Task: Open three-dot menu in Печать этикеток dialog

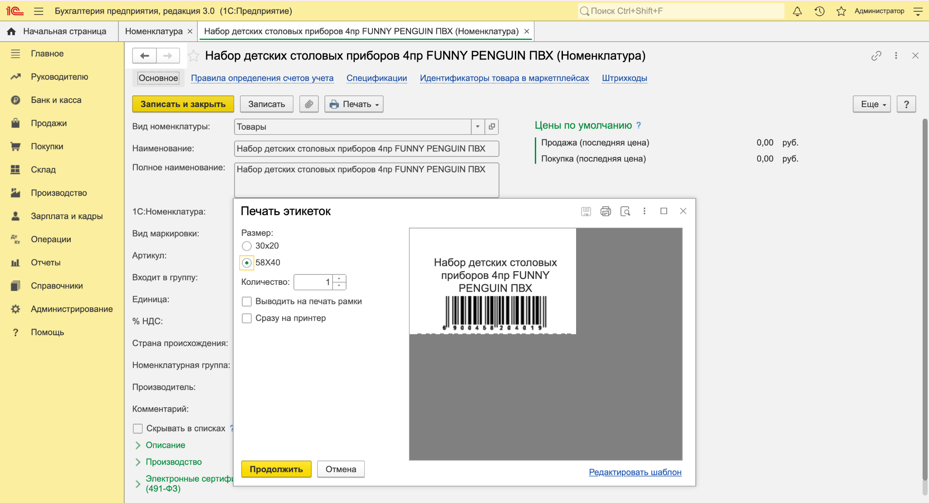Action: pos(644,211)
